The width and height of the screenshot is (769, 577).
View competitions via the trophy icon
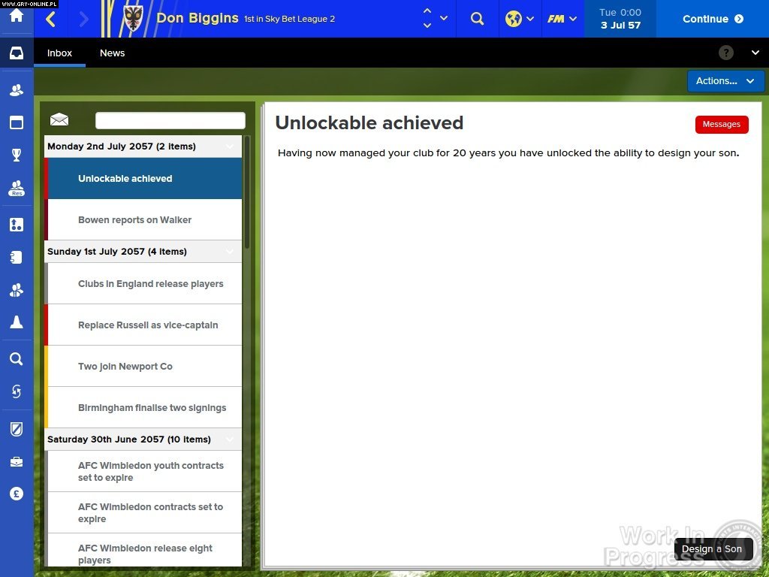click(x=17, y=155)
